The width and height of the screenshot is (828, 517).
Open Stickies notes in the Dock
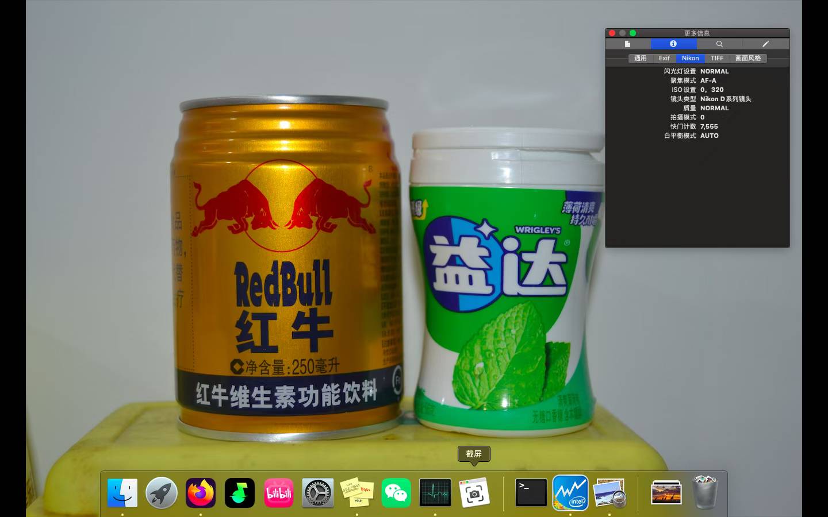tap(357, 493)
